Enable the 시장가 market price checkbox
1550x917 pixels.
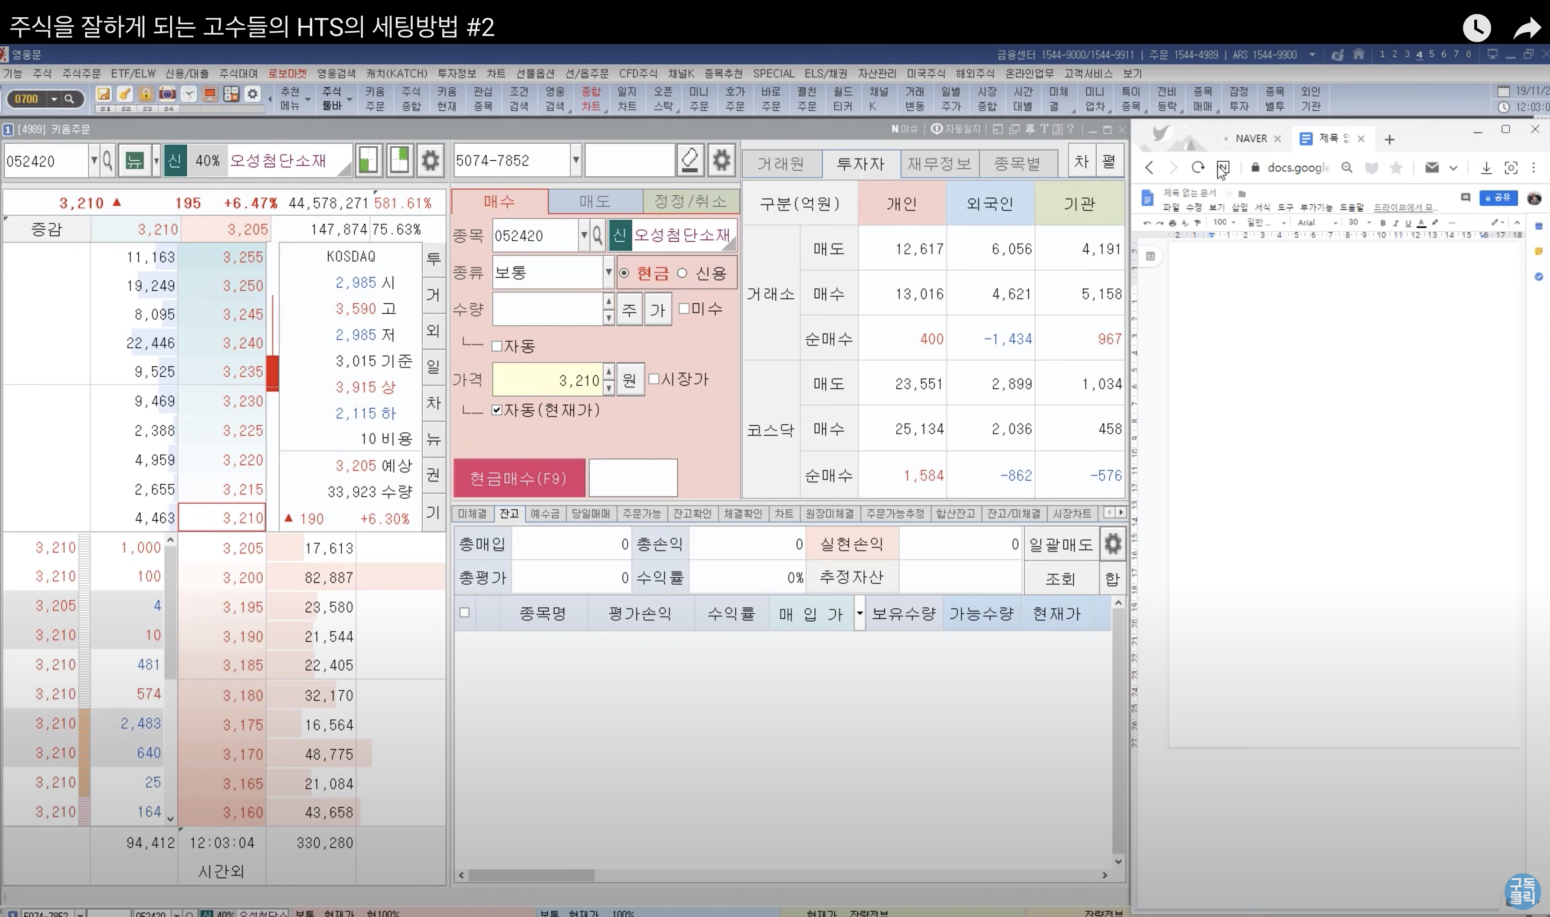click(654, 379)
